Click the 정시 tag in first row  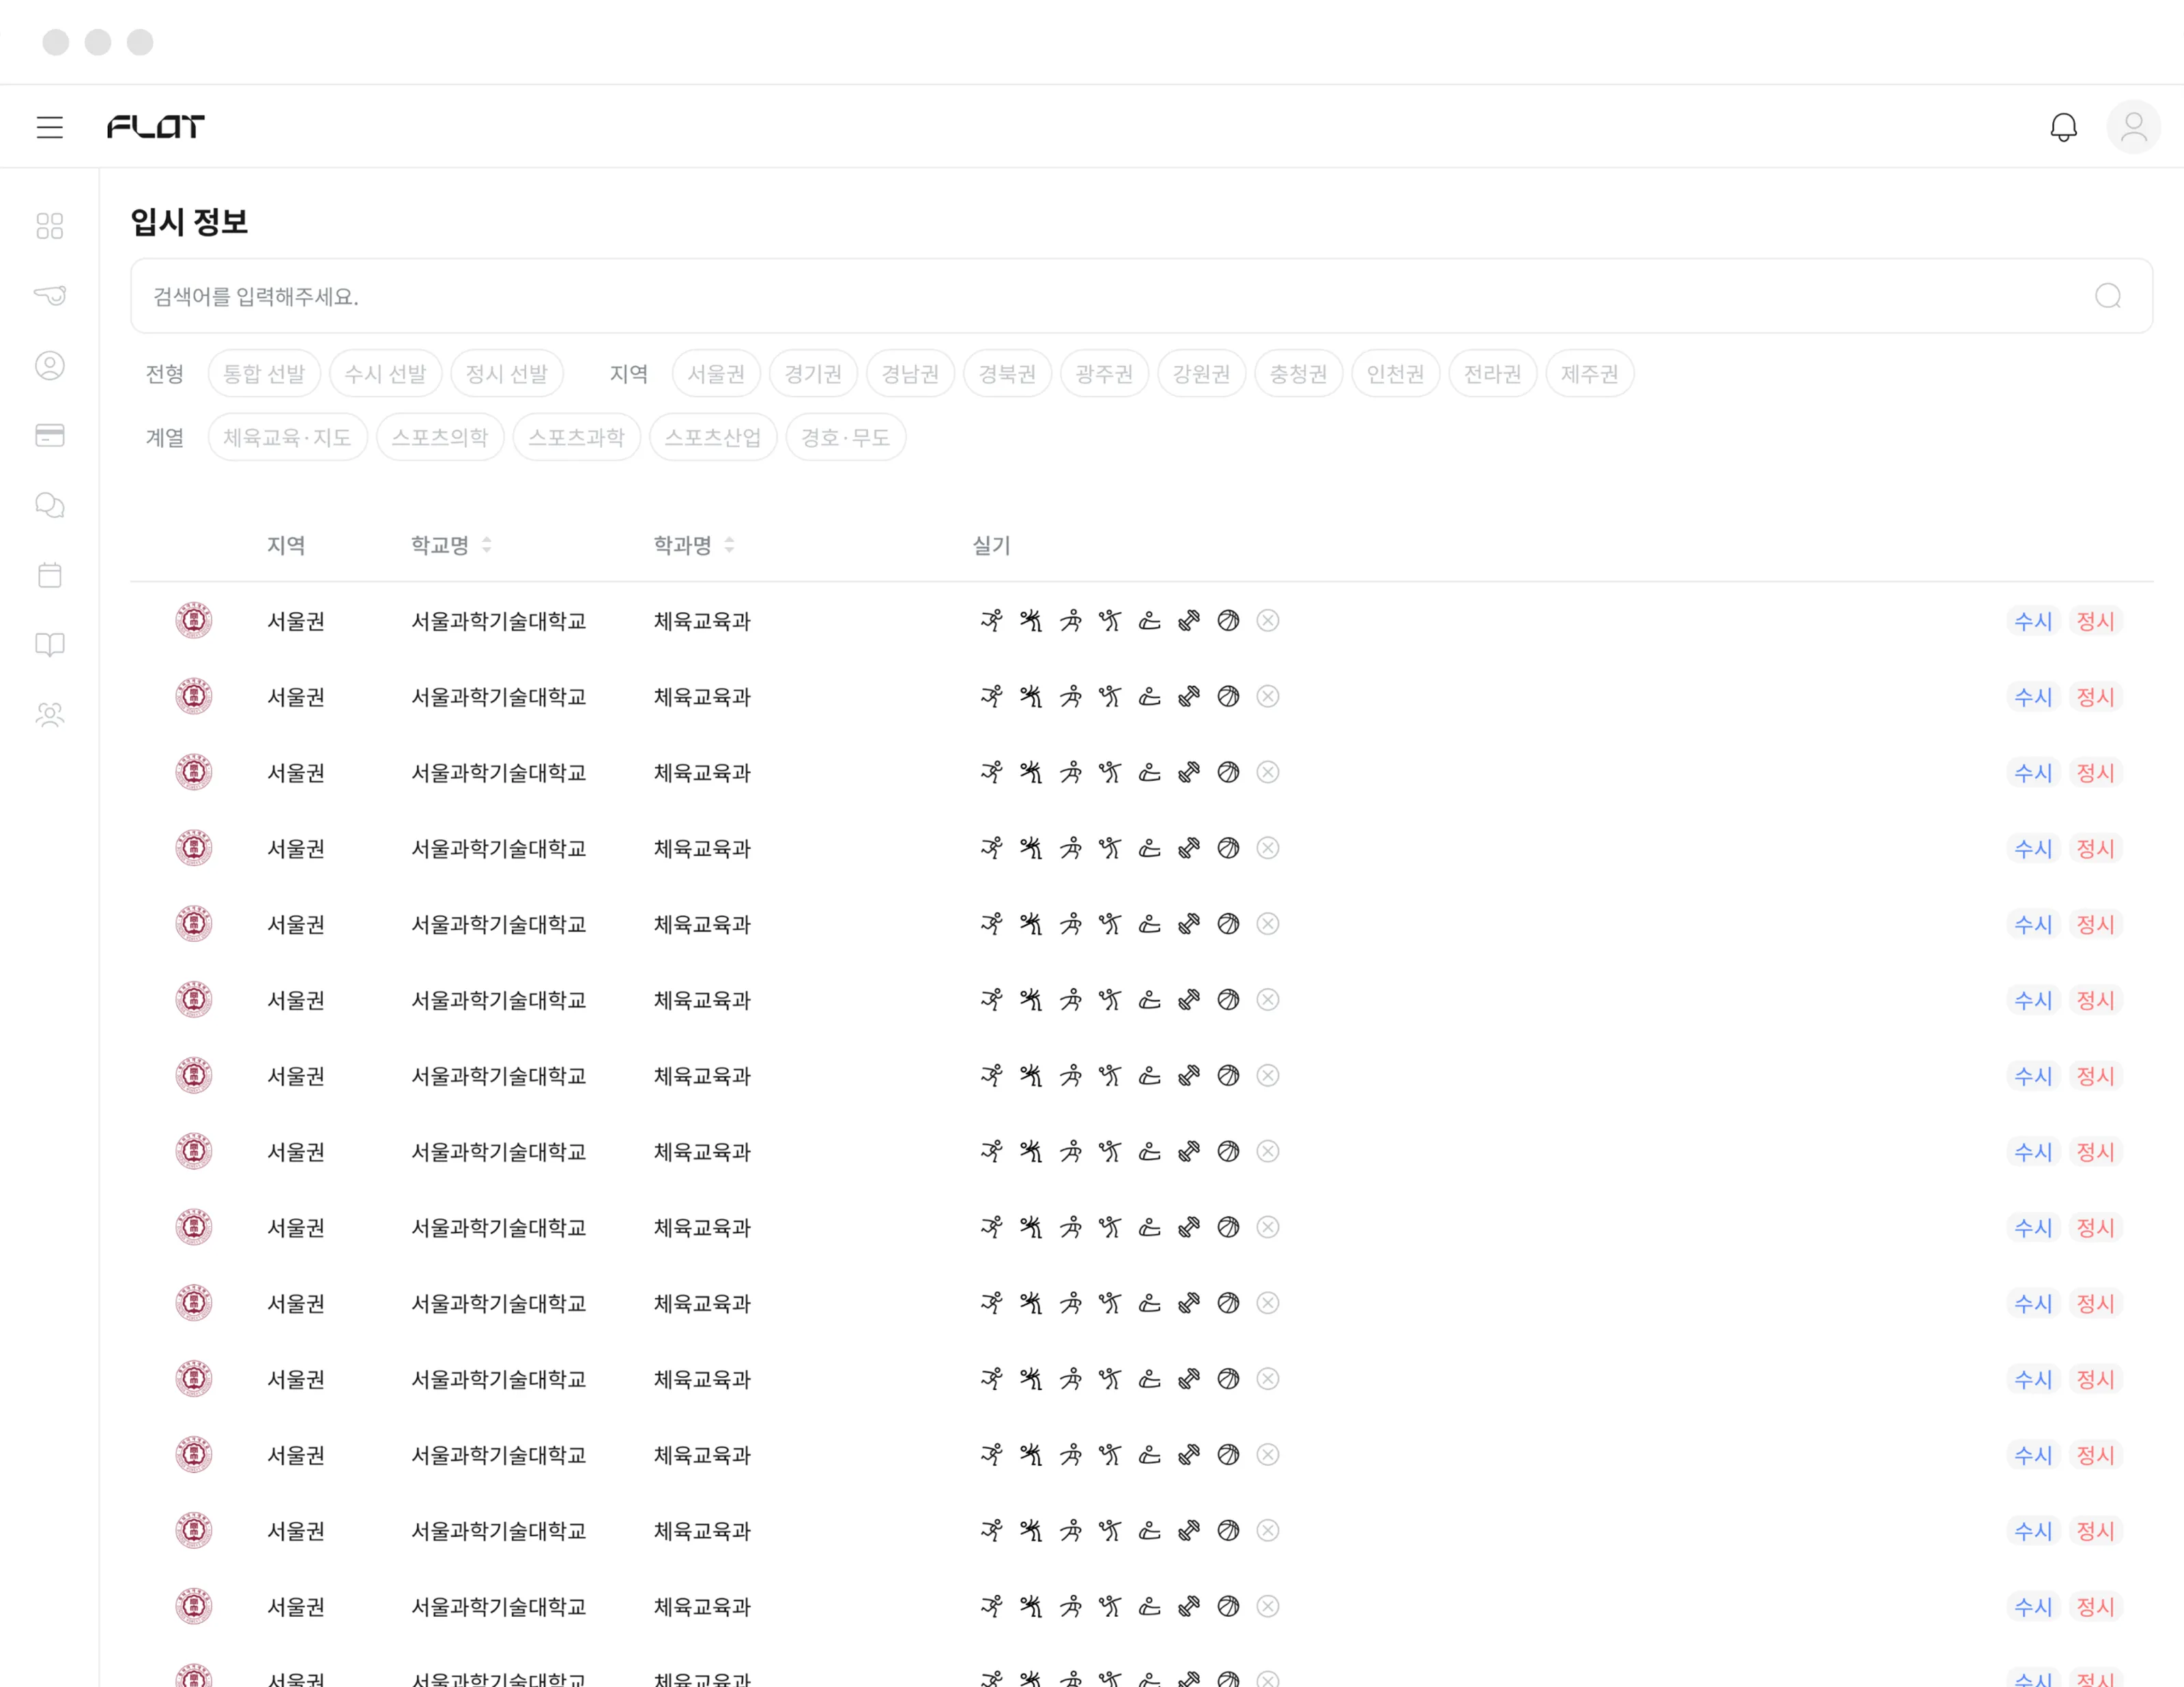2095,621
